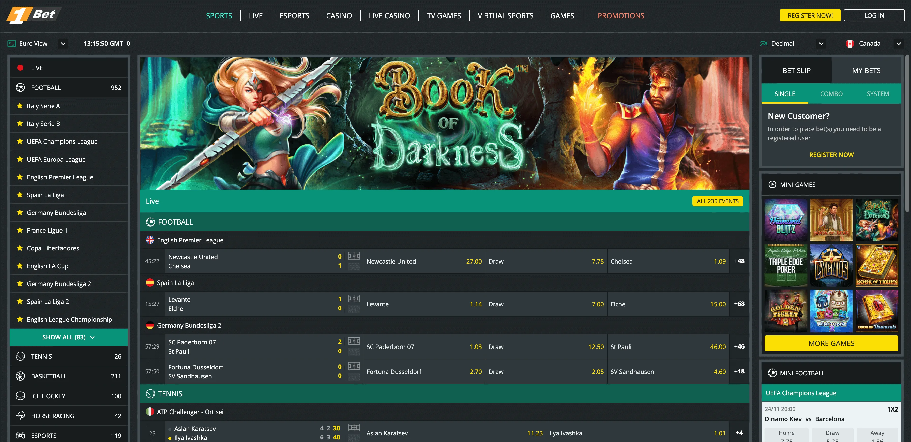Expand +18 markets for Fortuna Dusseldorf match

point(739,371)
